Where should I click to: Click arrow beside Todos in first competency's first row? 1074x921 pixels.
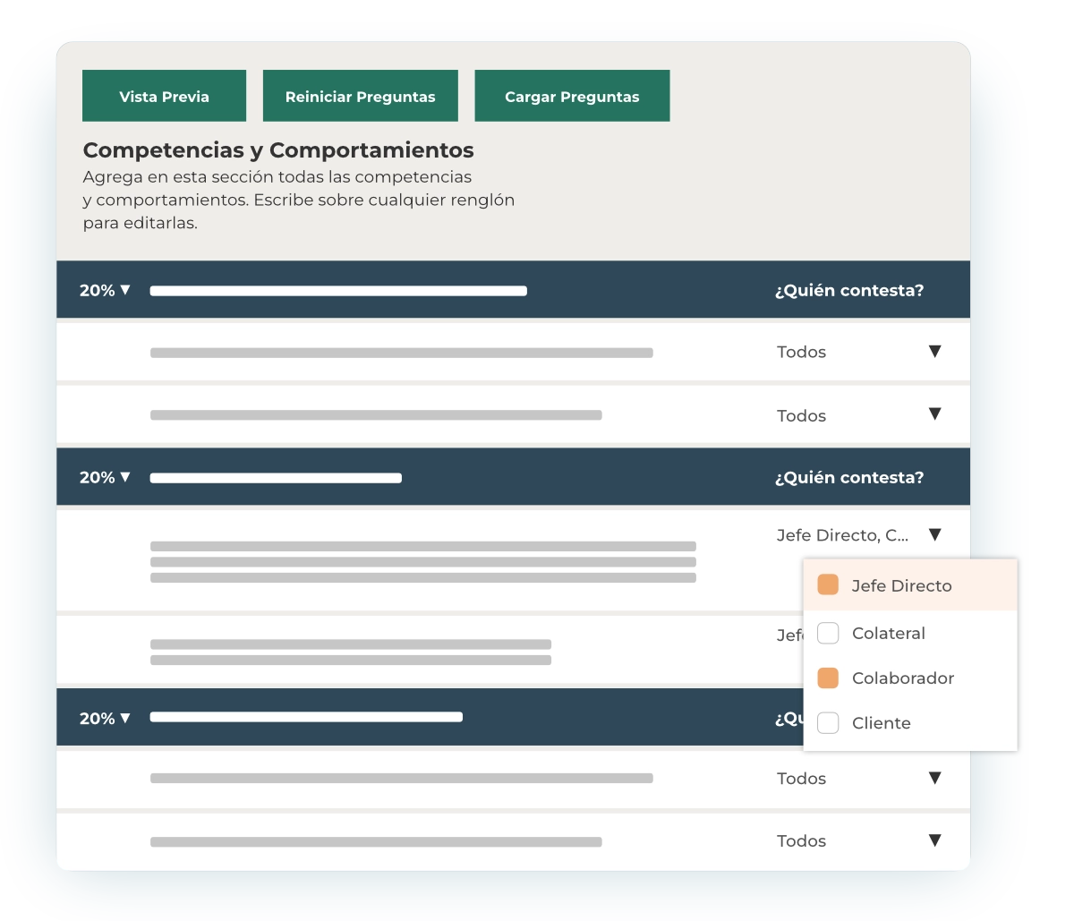(934, 352)
